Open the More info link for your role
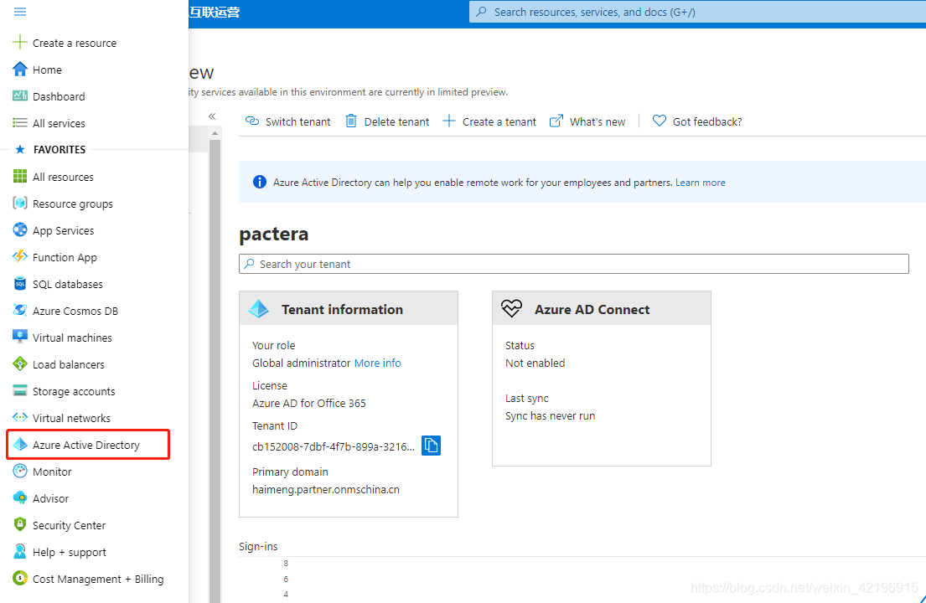 coord(377,363)
